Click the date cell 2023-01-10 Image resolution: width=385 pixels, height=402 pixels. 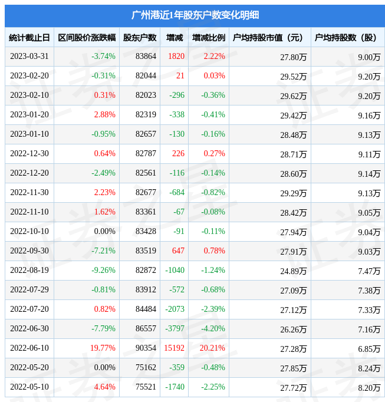29,134
